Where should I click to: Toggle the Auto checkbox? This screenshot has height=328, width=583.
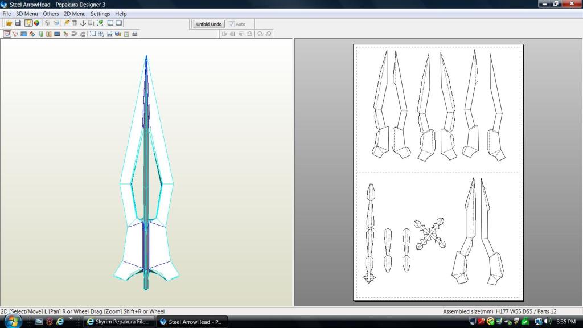pyautogui.click(x=232, y=24)
